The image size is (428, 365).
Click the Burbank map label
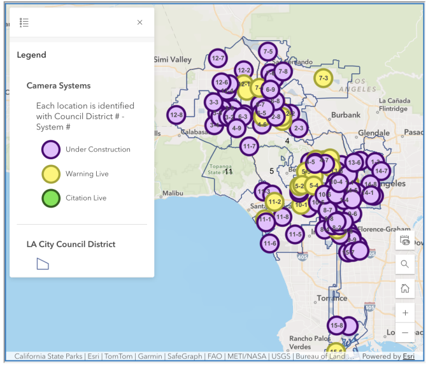(x=346, y=115)
